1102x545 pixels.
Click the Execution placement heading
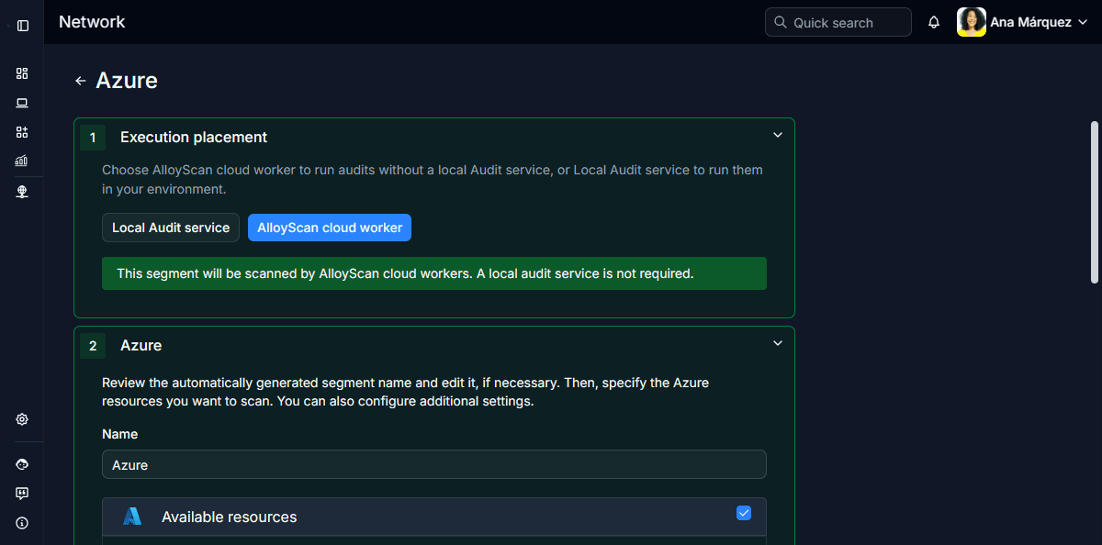click(x=194, y=137)
